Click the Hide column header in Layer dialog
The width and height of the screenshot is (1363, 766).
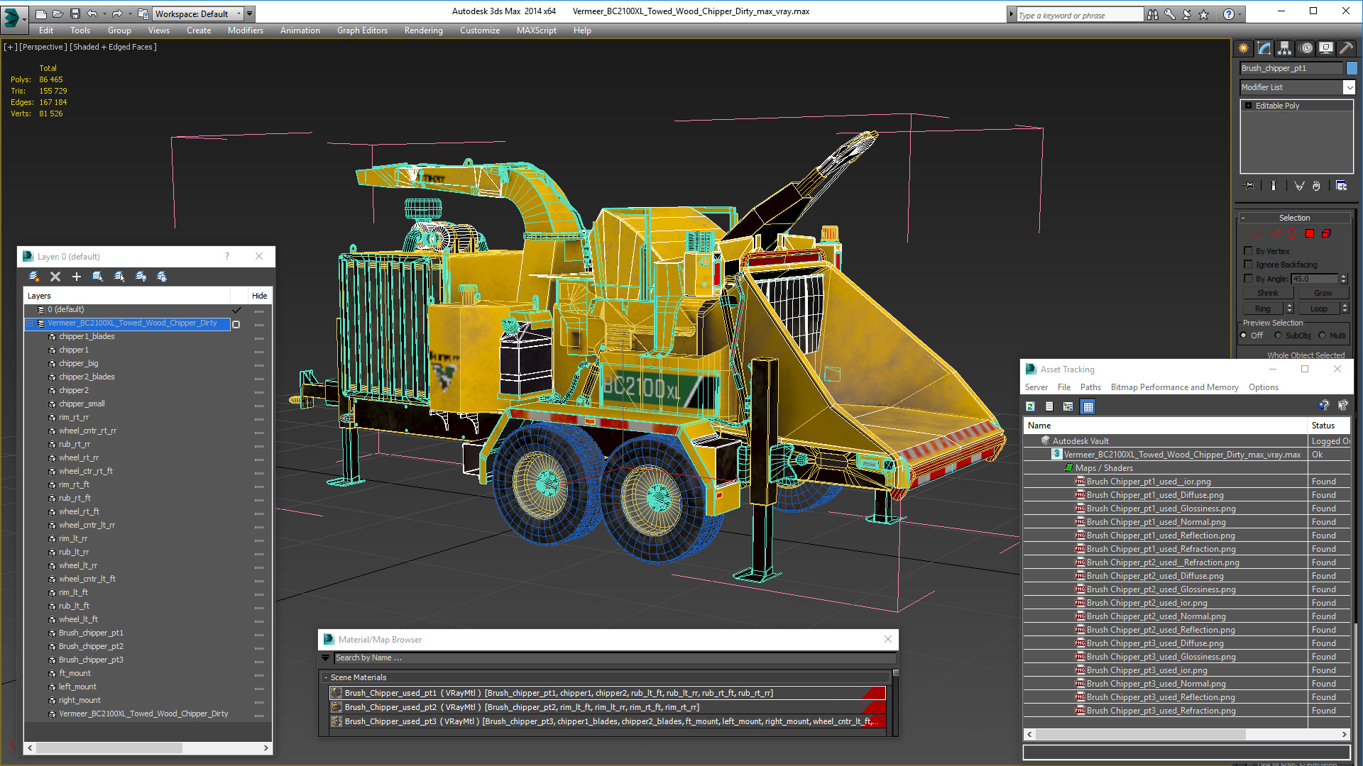pos(259,296)
